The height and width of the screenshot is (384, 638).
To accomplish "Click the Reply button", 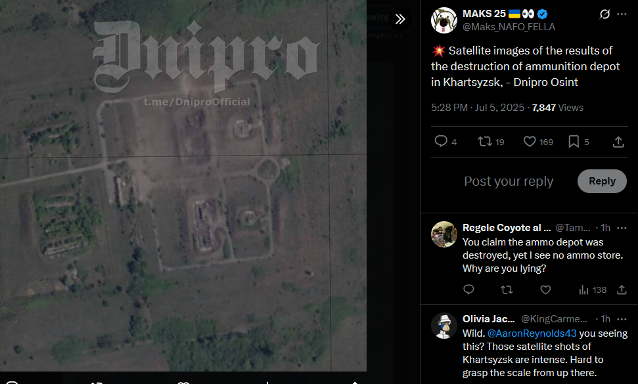I will coord(602,181).
